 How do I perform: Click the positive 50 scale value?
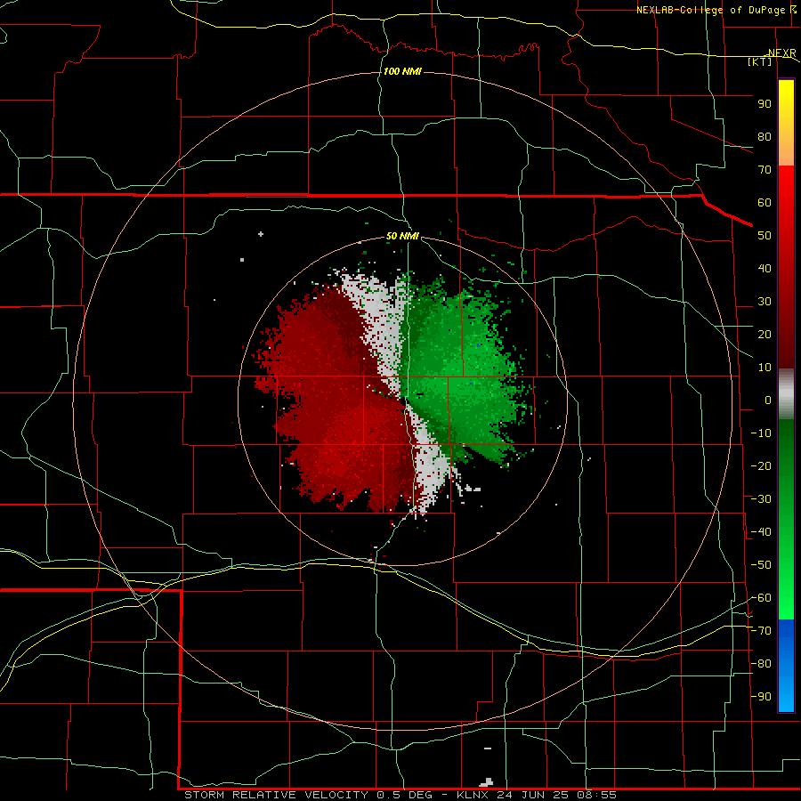pyautogui.click(x=765, y=236)
